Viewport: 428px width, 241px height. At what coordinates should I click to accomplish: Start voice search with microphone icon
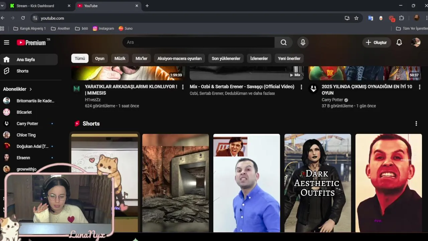[303, 43]
